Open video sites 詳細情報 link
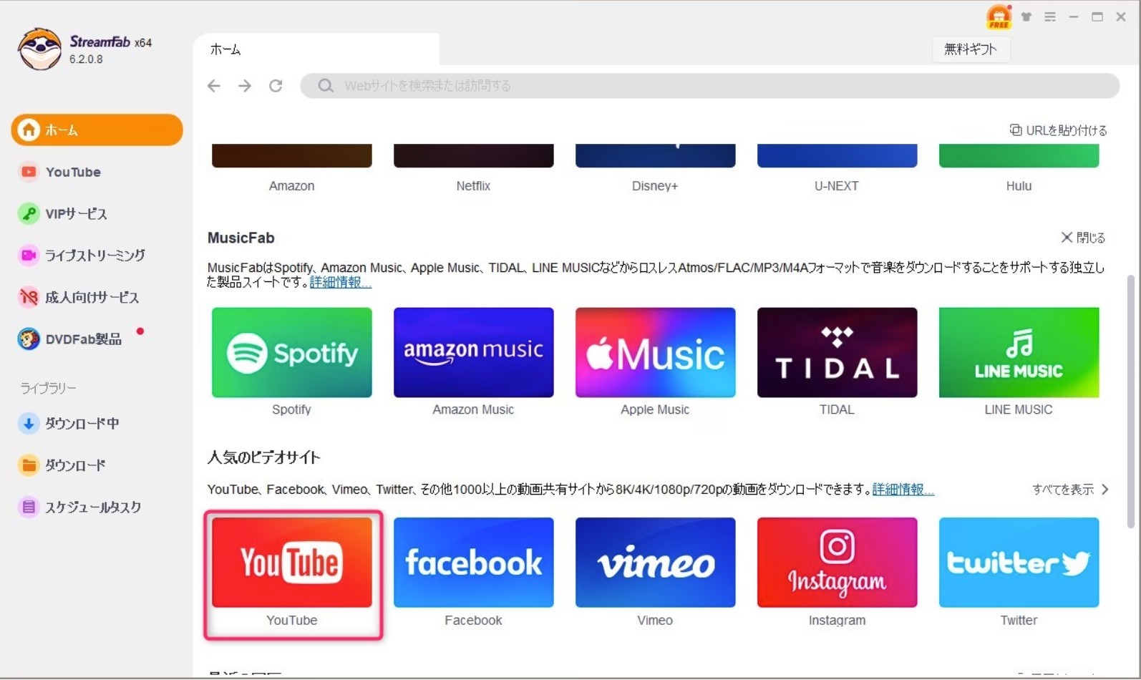 [x=903, y=490]
